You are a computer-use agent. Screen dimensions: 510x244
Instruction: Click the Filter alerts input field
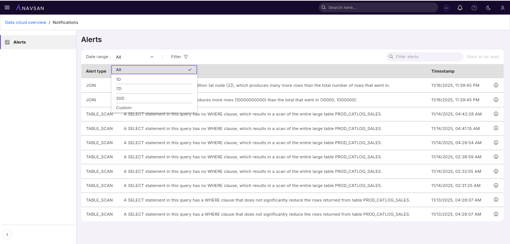tap(427, 57)
